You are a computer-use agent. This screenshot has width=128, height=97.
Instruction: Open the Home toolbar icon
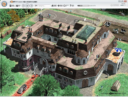[54, 6]
